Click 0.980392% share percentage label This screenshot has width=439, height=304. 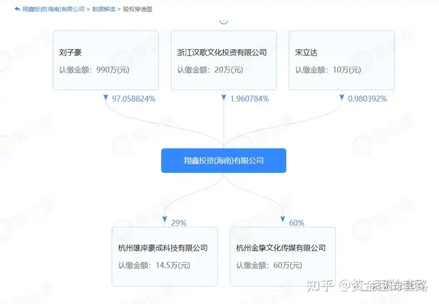[367, 99]
